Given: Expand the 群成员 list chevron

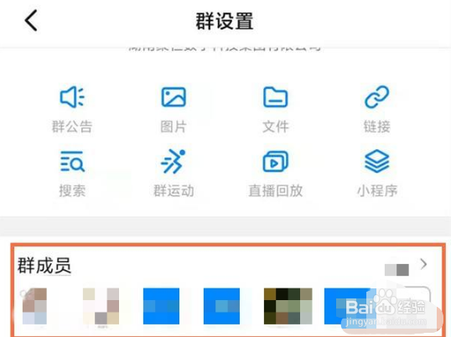Looking at the screenshot, I should (423, 264).
